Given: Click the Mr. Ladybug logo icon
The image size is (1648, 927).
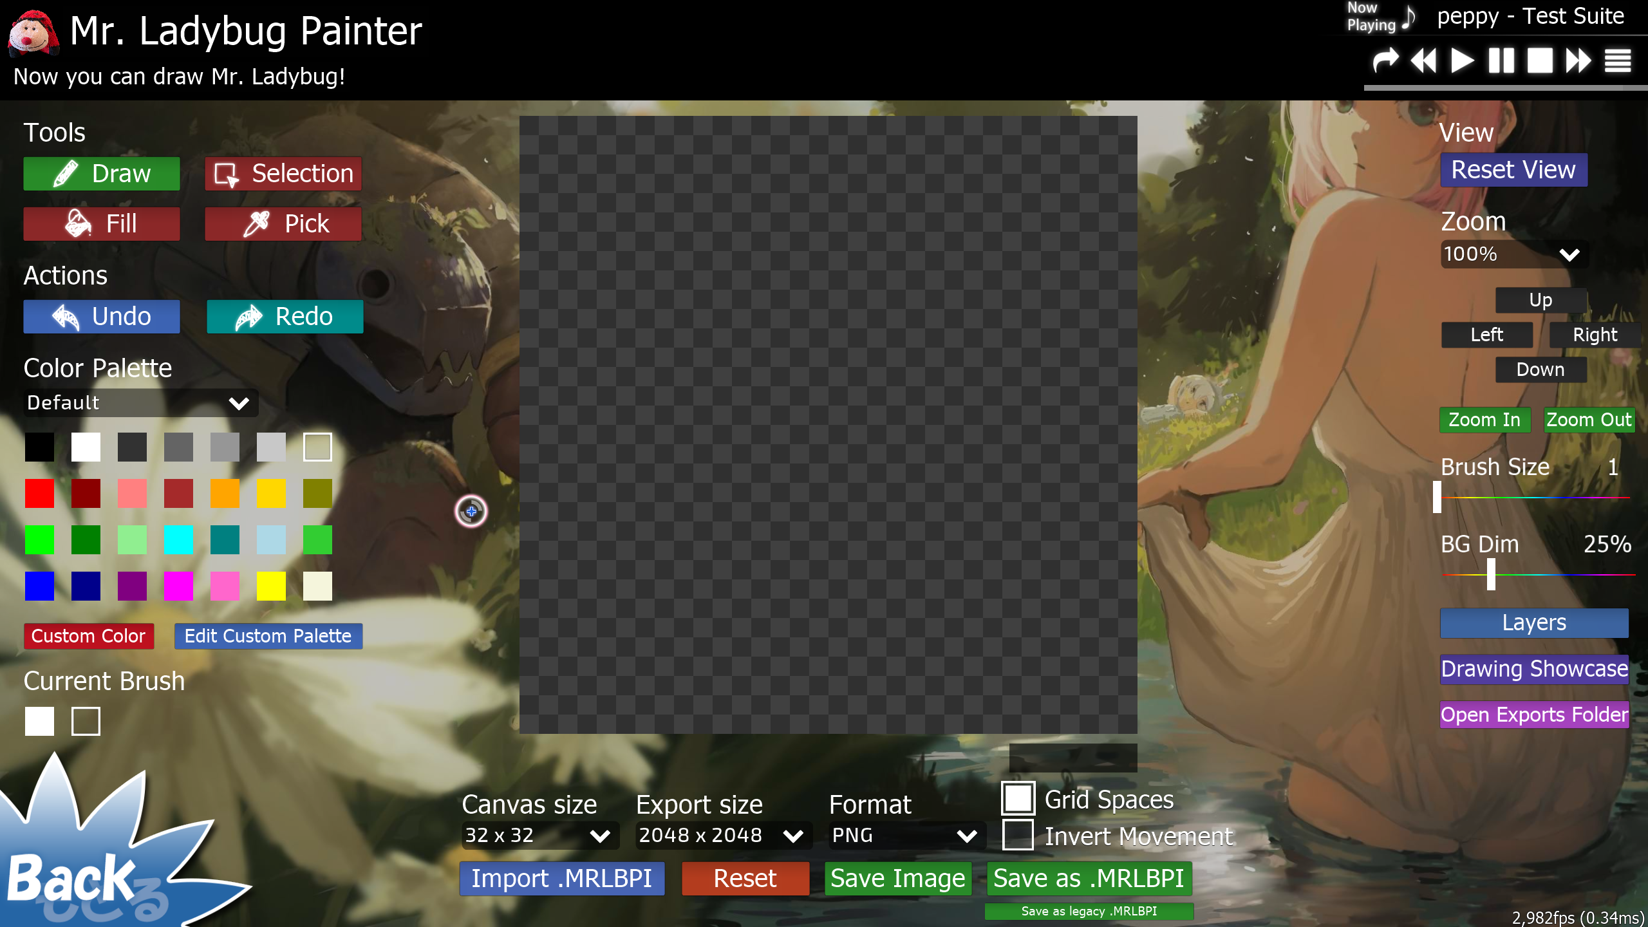Looking at the screenshot, I should click(33, 33).
